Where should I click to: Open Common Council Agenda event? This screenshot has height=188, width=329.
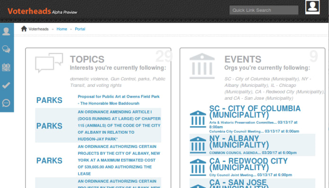[x=253, y=153]
